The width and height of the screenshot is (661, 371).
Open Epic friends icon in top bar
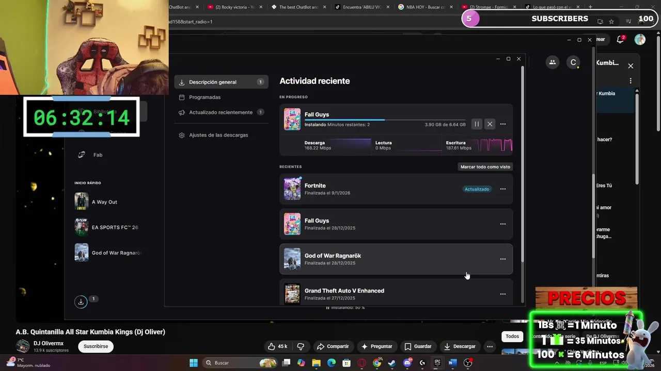point(553,62)
